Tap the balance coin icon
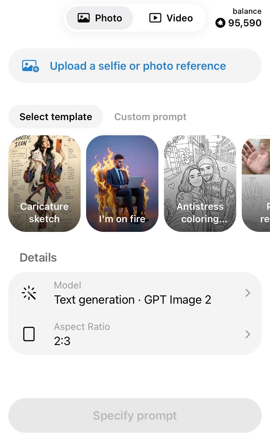Image resolution: width=270 pixels, height=441 pixels. pos(220,23)
